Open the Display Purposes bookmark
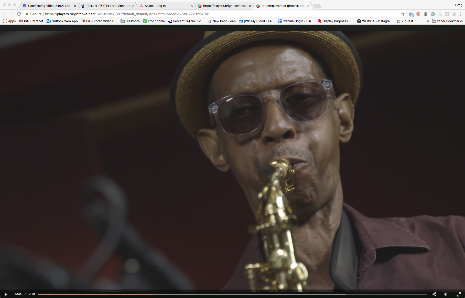The image size is (465, 298). pos(335,21)
